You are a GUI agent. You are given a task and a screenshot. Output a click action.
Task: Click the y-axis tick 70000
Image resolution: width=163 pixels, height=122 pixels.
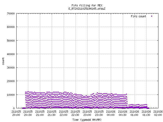point(11,13)
